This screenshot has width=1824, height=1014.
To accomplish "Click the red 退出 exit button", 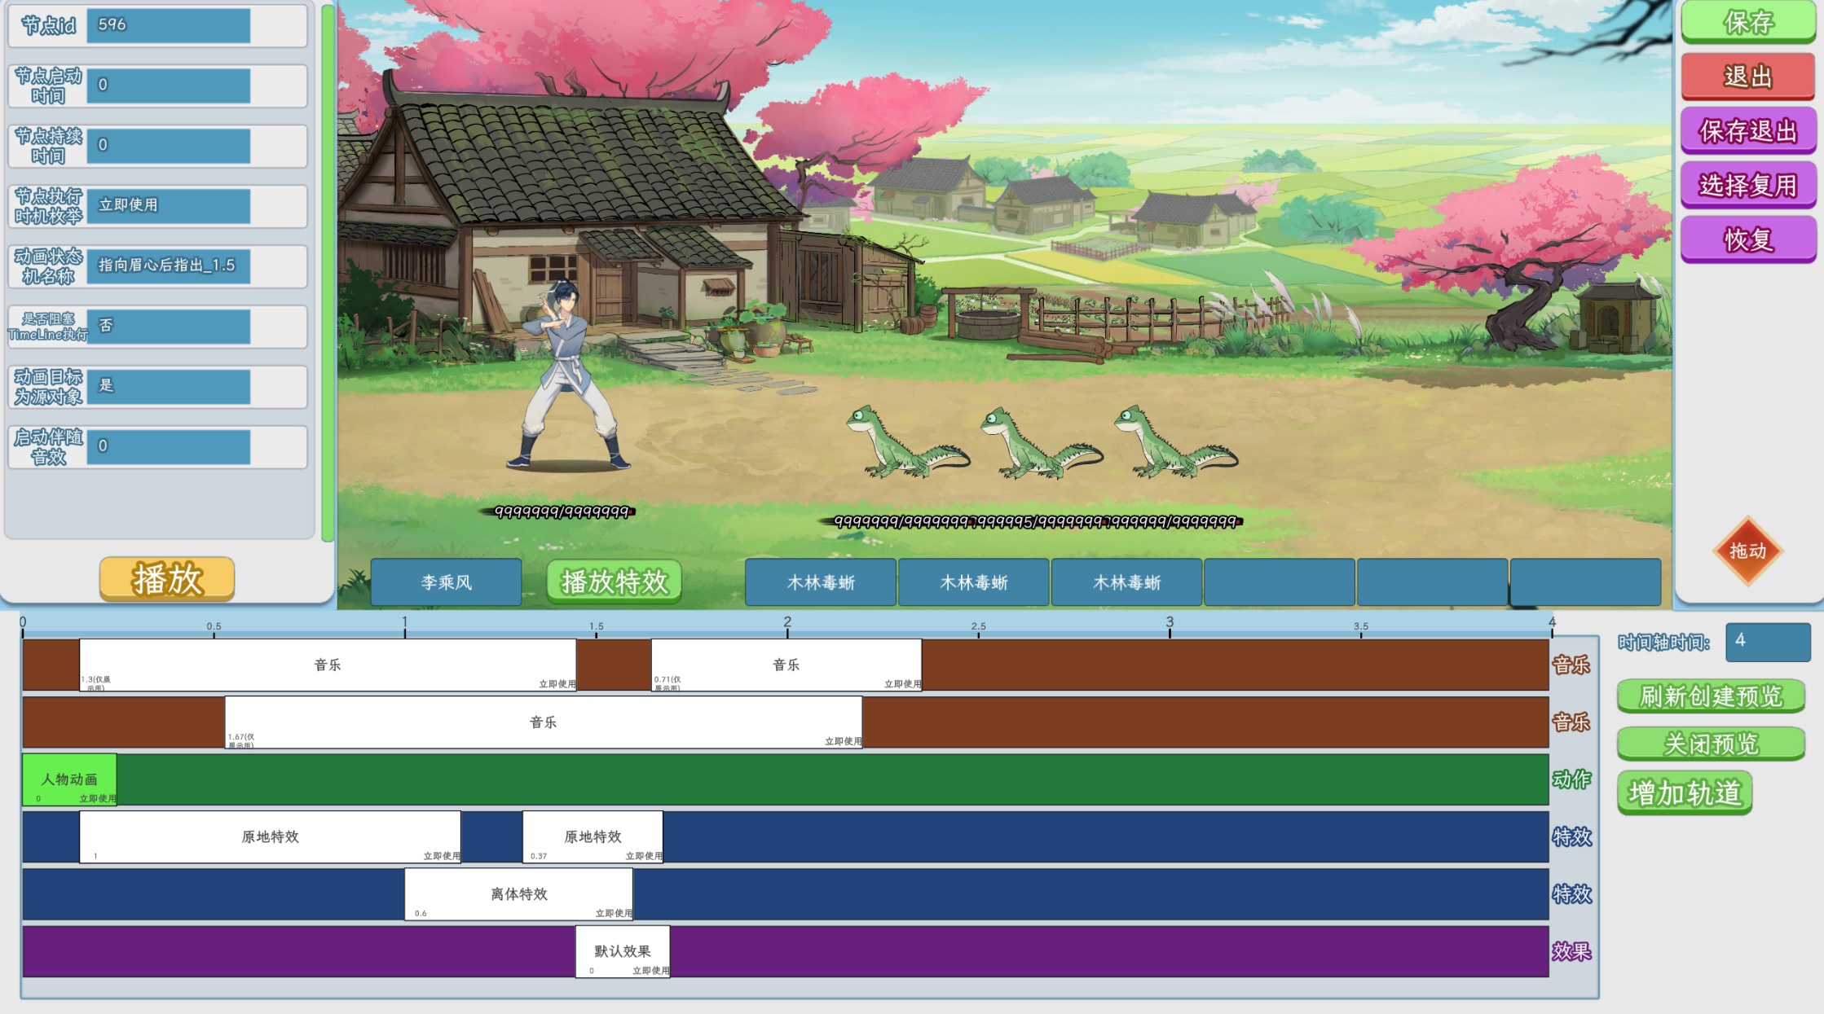I will click(1747, 77).
